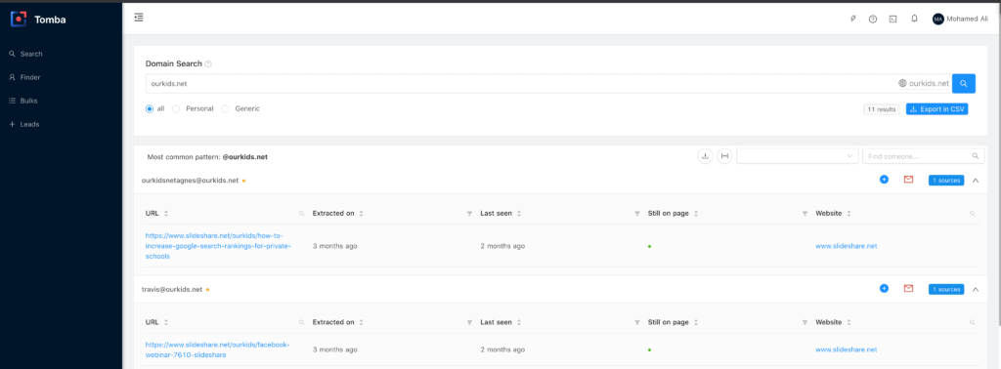Add ourkidsnetagnes@ourkids.net lead with plus icon

[884, 180]
